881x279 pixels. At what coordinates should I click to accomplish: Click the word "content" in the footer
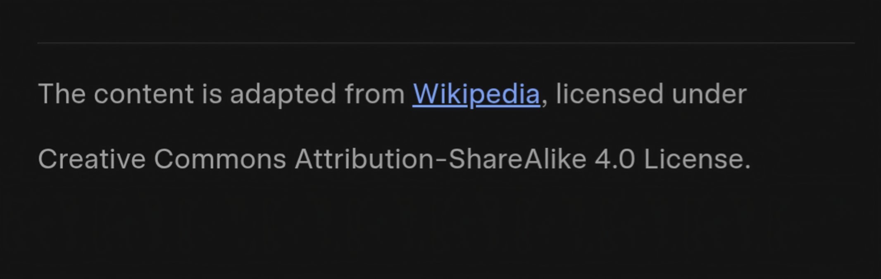[x=143, y=94]
